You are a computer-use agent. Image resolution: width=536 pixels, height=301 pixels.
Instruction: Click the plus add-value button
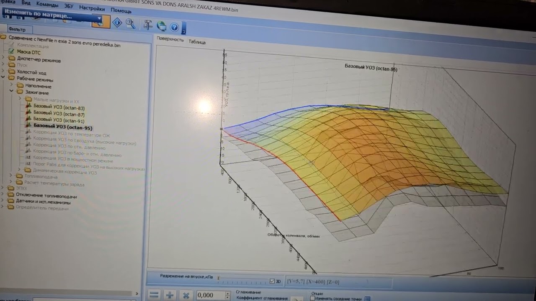point(170,295)
